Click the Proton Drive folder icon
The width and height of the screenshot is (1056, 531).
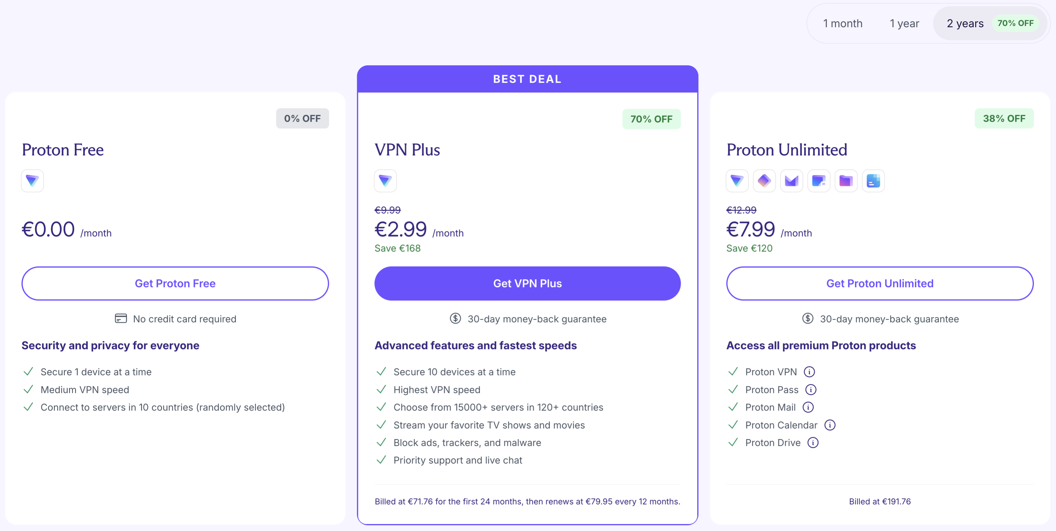click(846, 181)
